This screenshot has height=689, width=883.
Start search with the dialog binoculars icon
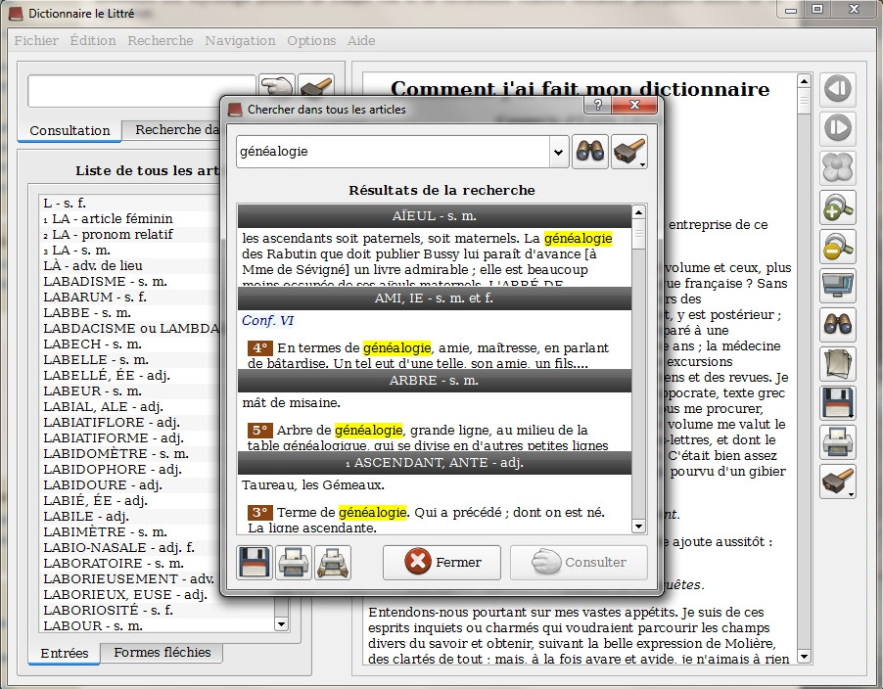(x=589, y=152)
